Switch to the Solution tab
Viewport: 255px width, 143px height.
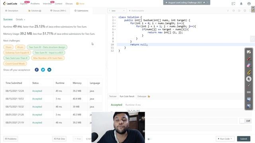pyautogui.click(x=35, y=11)
